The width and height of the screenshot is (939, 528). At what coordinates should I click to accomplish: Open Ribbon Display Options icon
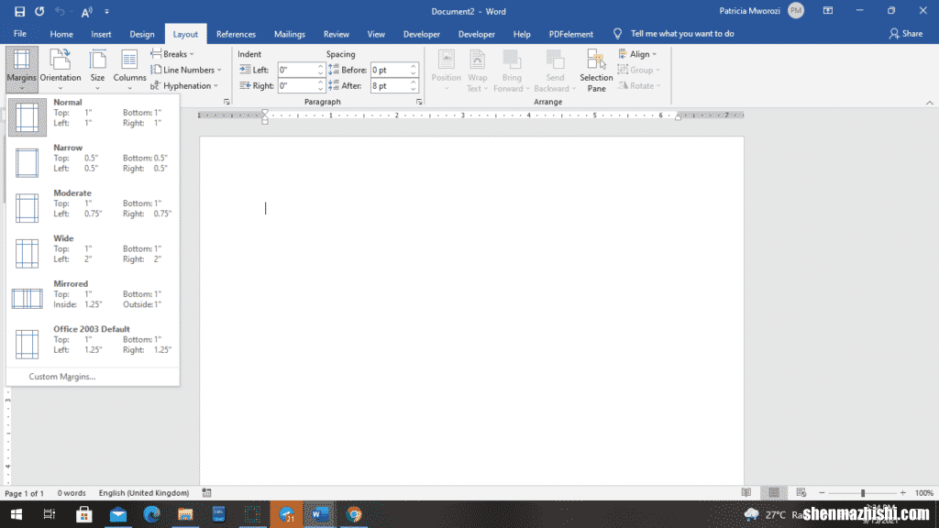click(x=828, y=11)
